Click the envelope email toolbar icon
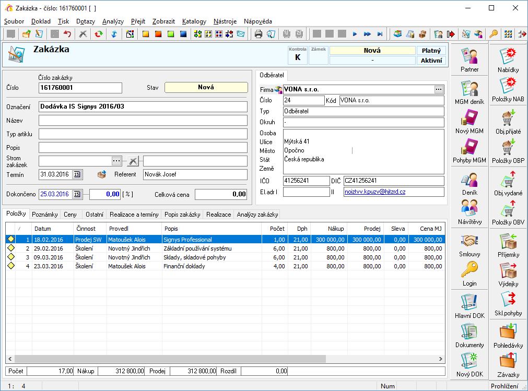The image size is (528, 391). 240,34
